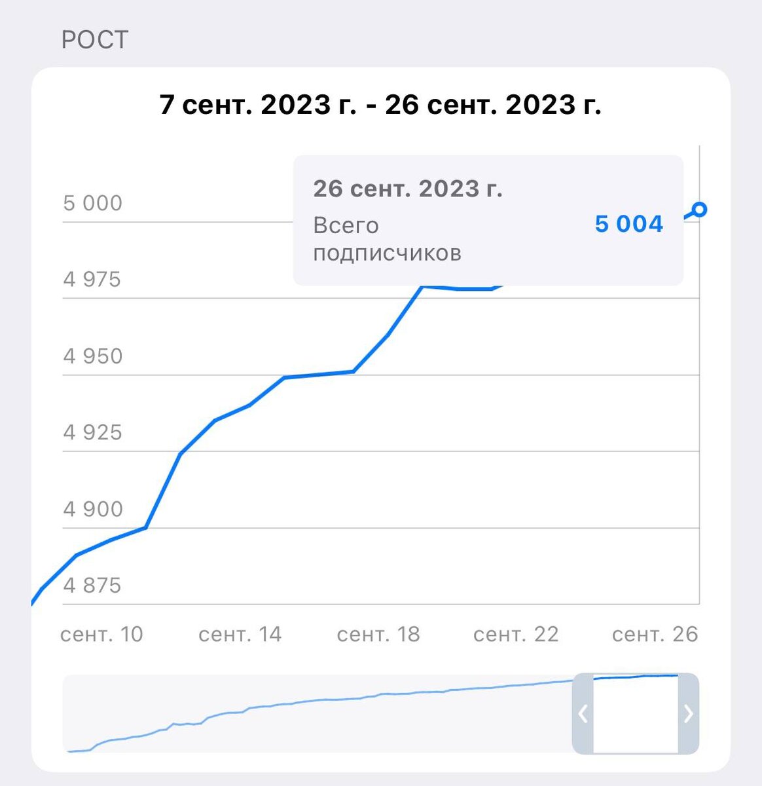Click the 4 900 y-axis label

click(x=93, y=509)
